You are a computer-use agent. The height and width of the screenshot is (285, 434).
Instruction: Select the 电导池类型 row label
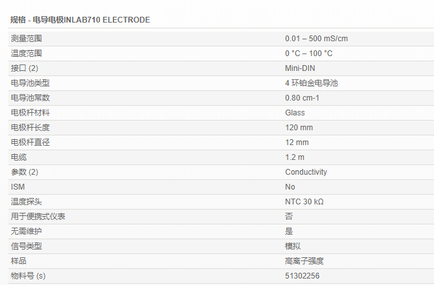tap(30, 83)
